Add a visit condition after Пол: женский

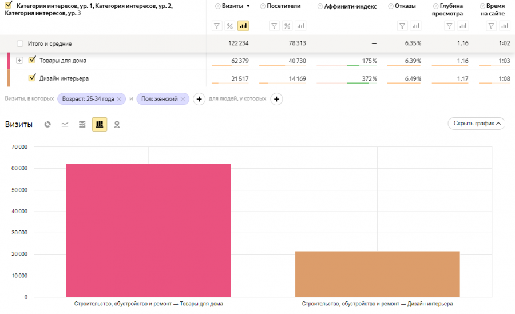(199, 99)
